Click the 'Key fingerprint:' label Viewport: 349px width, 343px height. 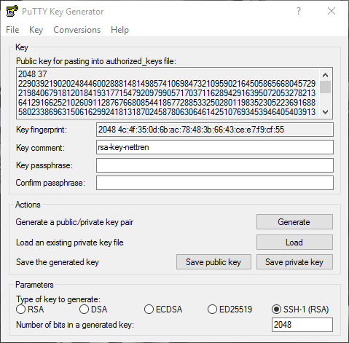[x=42, y=130]
